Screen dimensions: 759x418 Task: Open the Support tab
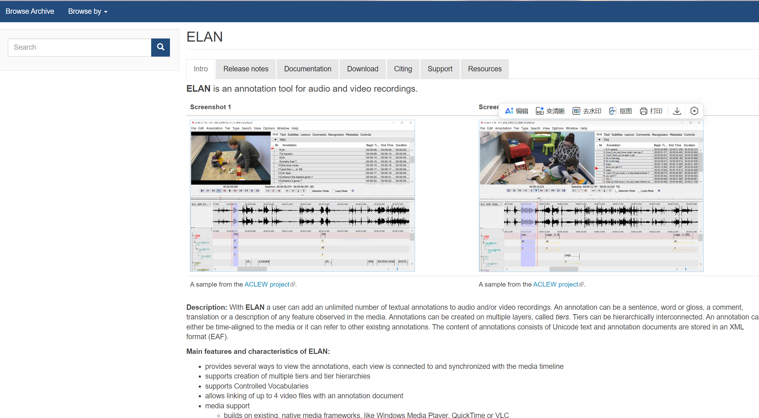click(x=440, y=69)
